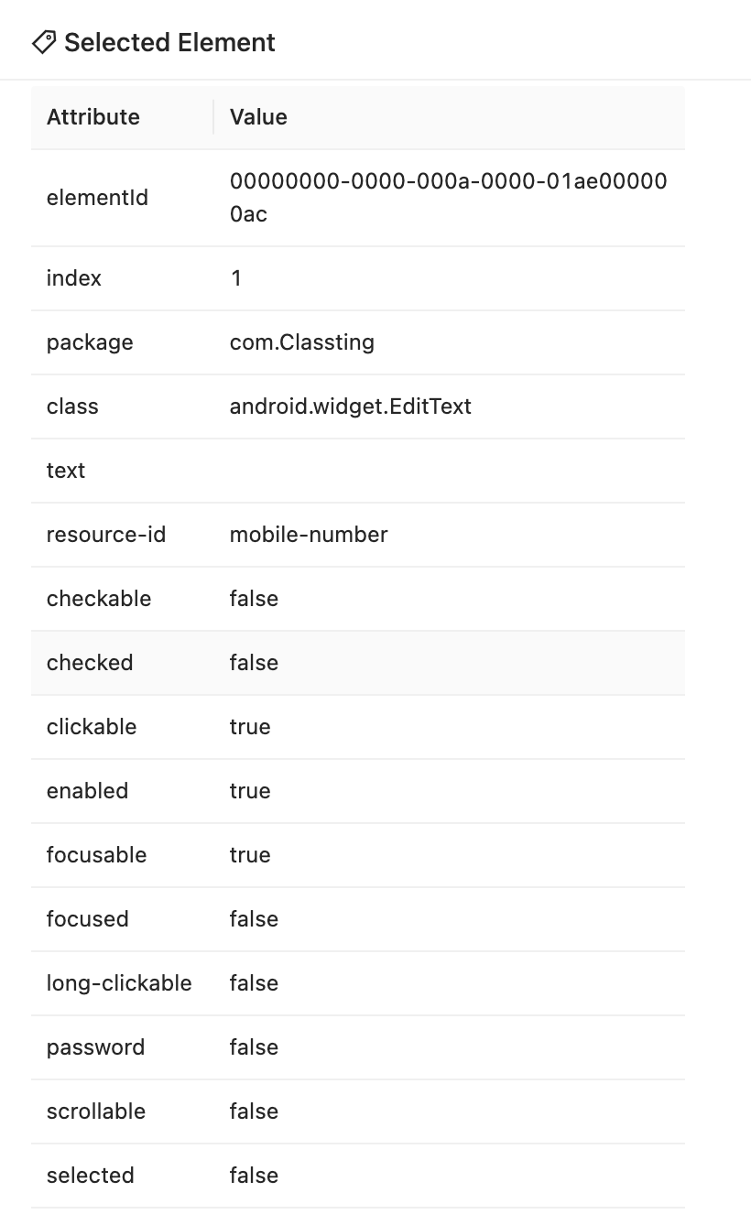Click the focused attribute false value
Image resolution: width=751 pixels, height=1225 pixels.
254,919
